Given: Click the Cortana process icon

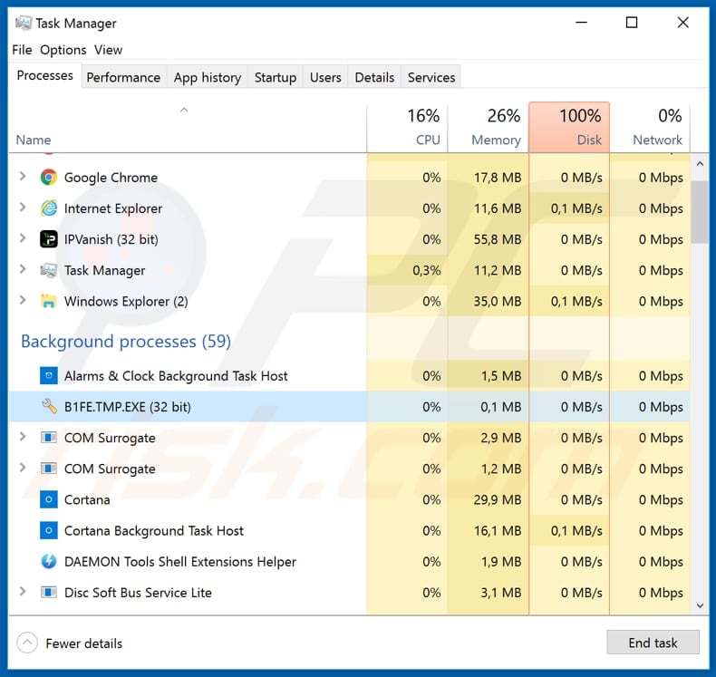Looking at the screenshot, I should pos(48,499).
